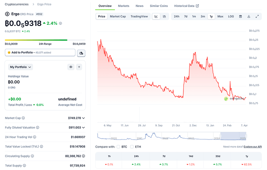Follow the Explore our API link
This screenshot has height=170, width=267.
(253, 147)
